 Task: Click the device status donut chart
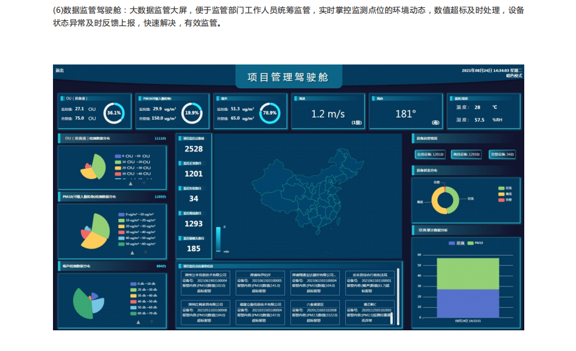click(445, 201)
